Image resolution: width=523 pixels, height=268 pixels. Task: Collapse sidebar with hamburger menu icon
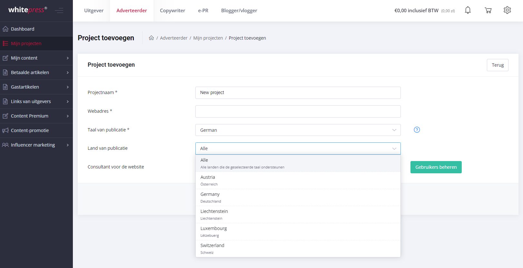[x=59, y=11]
